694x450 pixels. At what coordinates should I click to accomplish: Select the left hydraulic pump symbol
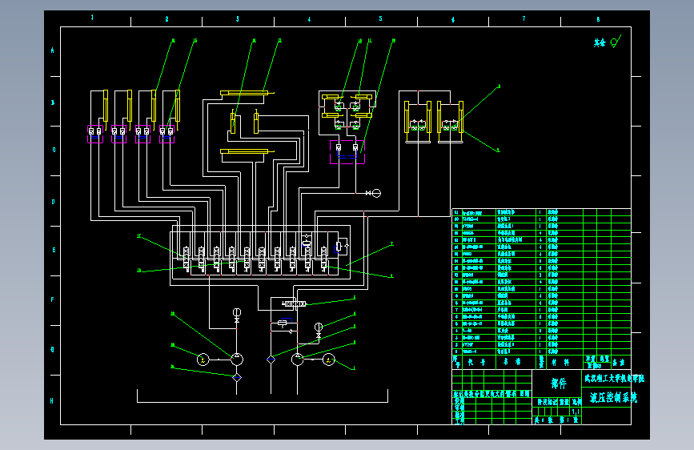coord(237,360)
